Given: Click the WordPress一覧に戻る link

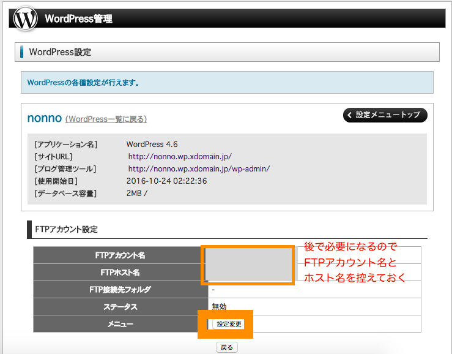Looking at the screenshot, I should tap(106, 119).
